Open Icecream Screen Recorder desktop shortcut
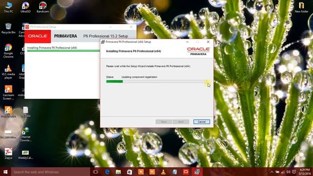The height and width of the screenshot is (176, 313). click(x=8, y=93)
